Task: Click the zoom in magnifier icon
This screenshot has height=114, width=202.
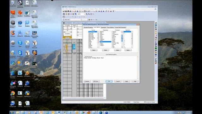Action: tap(87, 14)
